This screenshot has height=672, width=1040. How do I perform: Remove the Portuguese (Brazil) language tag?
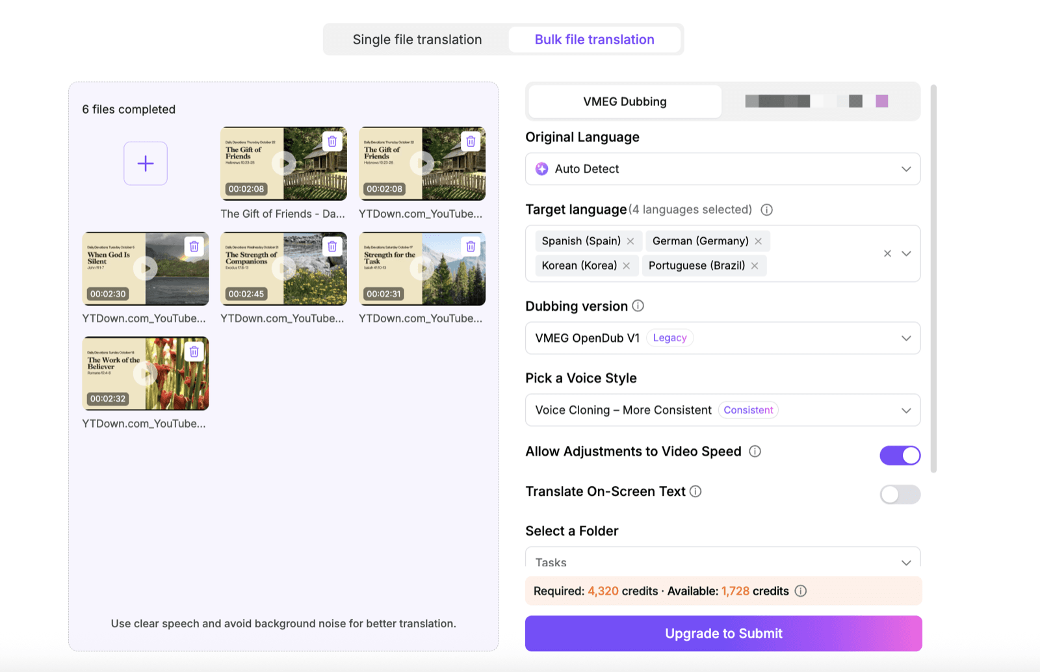pos(755,266)
